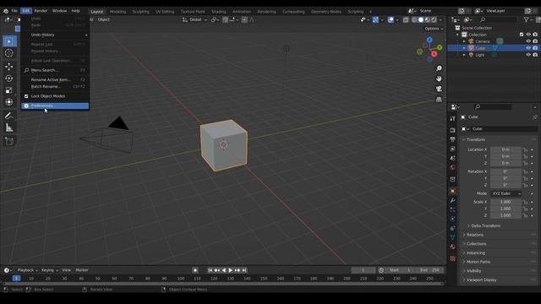The width and height of the screenshot is (541, 304).
Task: Choose Preferences in the Edit menu
Action: (x=55, y=106)
